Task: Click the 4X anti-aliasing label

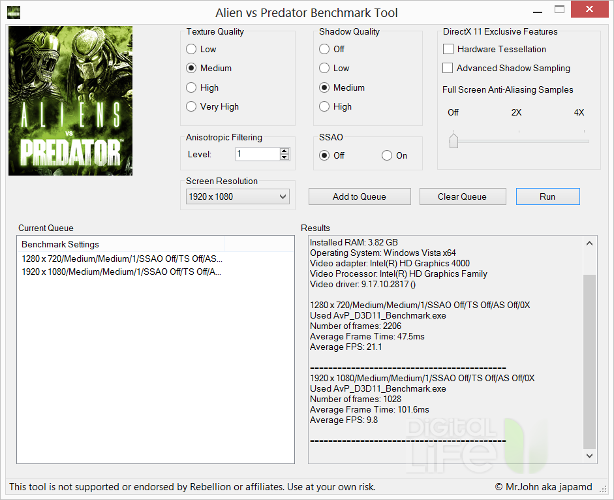Action: (x=579, y=112)
